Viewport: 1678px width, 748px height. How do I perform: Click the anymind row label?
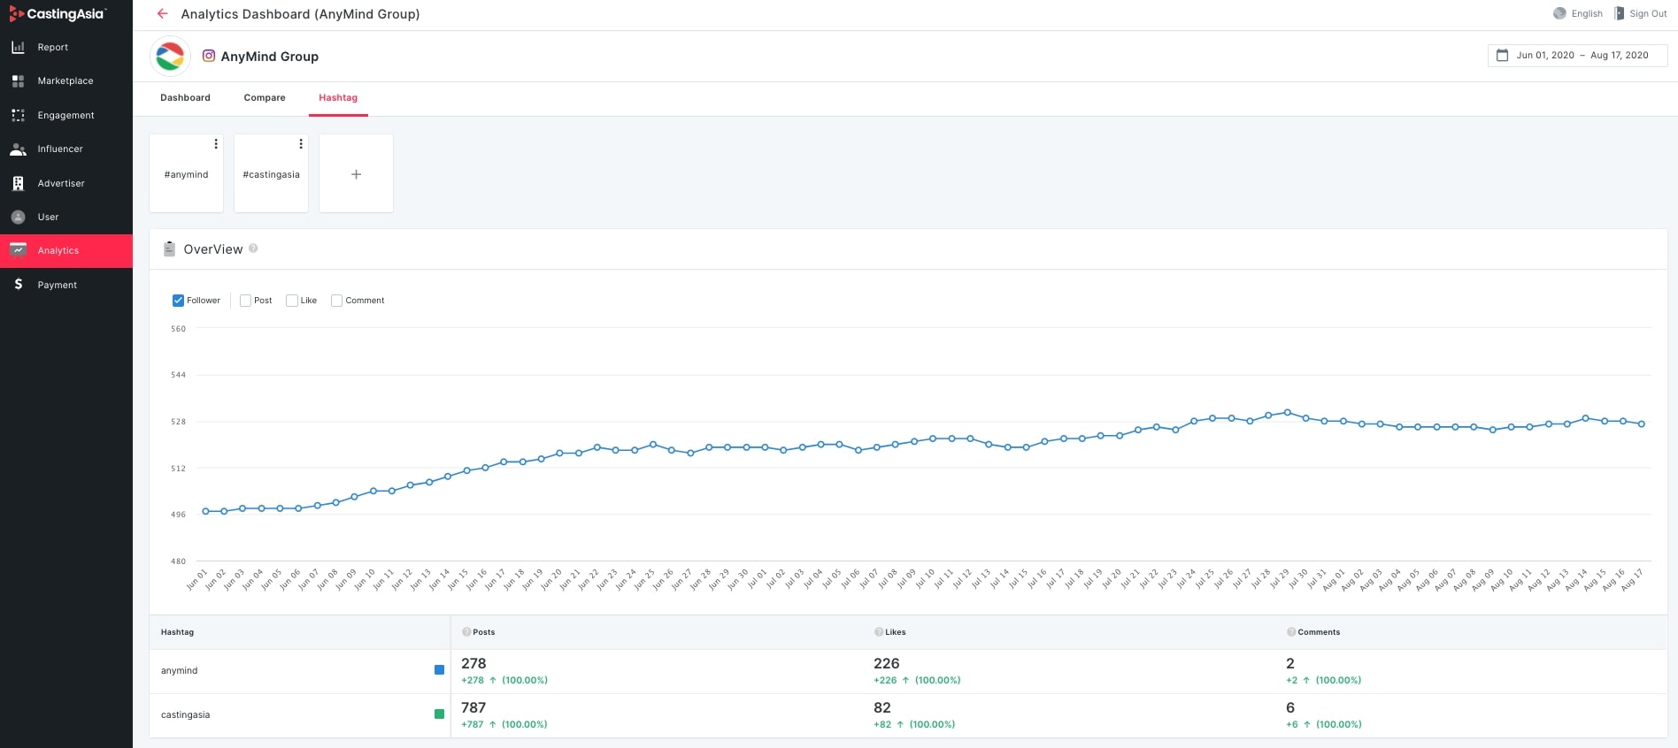pyautogui.click(x=179, y=671)
